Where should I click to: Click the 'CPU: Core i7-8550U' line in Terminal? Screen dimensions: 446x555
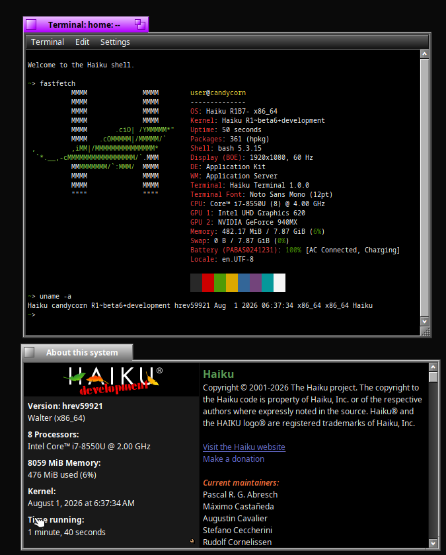pyautogui.click(x=258, y=204)
